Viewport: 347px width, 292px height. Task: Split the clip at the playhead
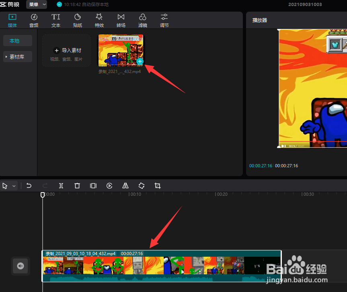(61, 186)
